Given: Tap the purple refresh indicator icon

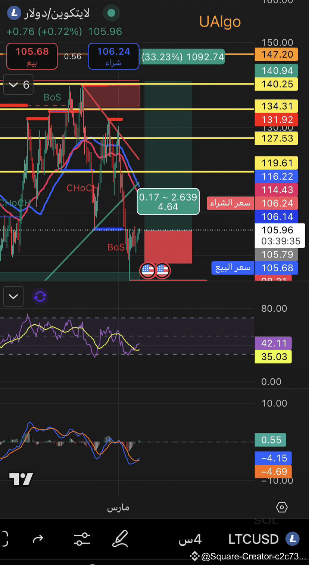Looking at the screenshot, I should click(x=40, y=296).
